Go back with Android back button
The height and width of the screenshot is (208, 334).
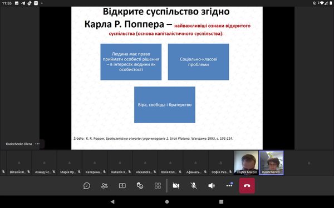(x=112, y=202)
